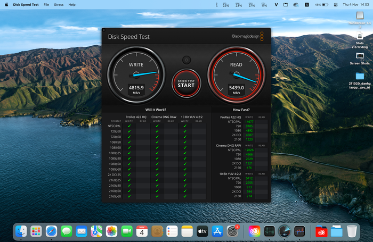Open FaceTime from the Dock

(127, 231)
